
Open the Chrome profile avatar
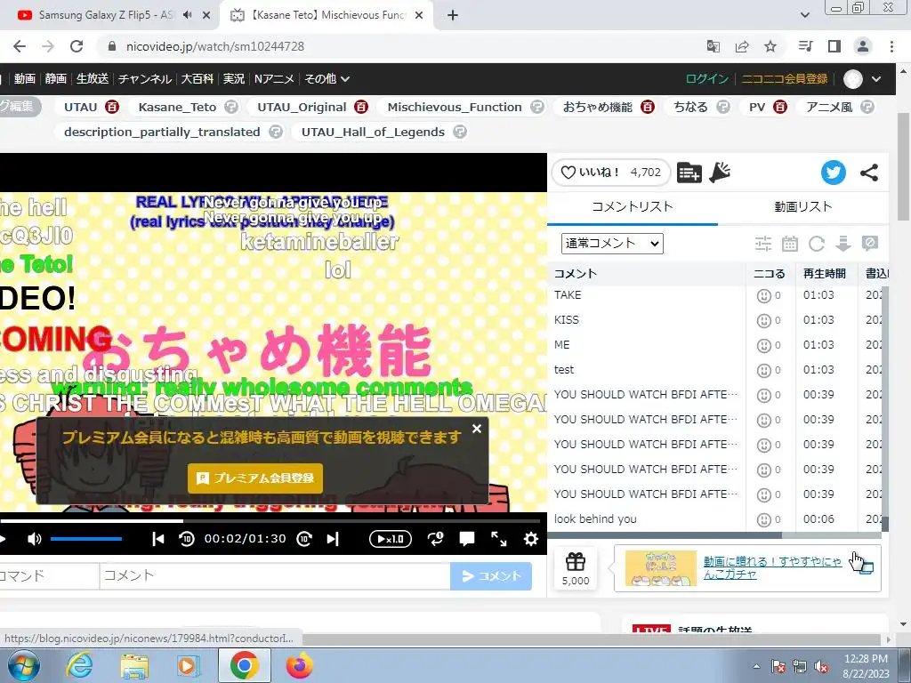click(863, 46)
